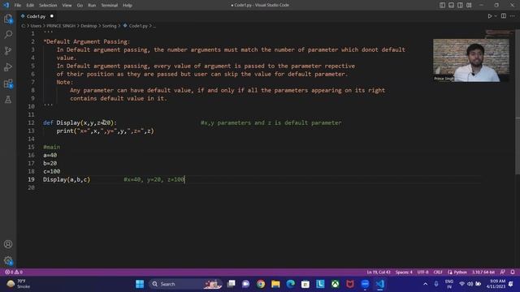The height and width of the screenshot is (292, 520).
Task: Toggle the secondary side bar layout icon
Action: pyautogui.click(x=460, y=6)
